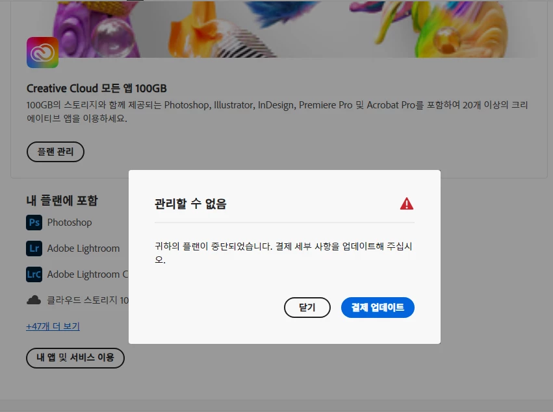The height and width of the screenshot is (412, 553).
Task: Click the 관리할 수 없음 dialog title
Action: 190,204
